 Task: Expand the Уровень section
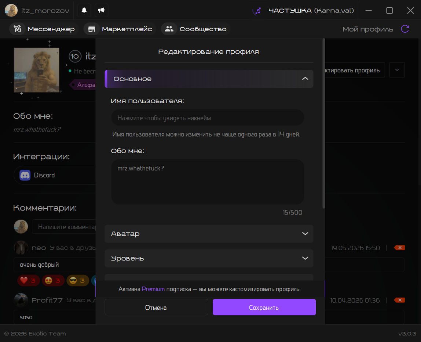click(209, 258)
